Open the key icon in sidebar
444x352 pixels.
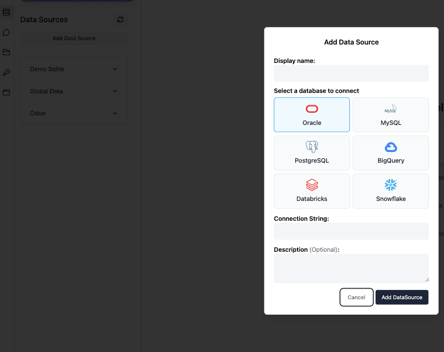[6, 73]
